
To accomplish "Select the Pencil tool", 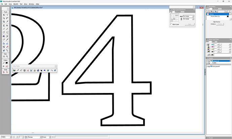I will [7, 29].
